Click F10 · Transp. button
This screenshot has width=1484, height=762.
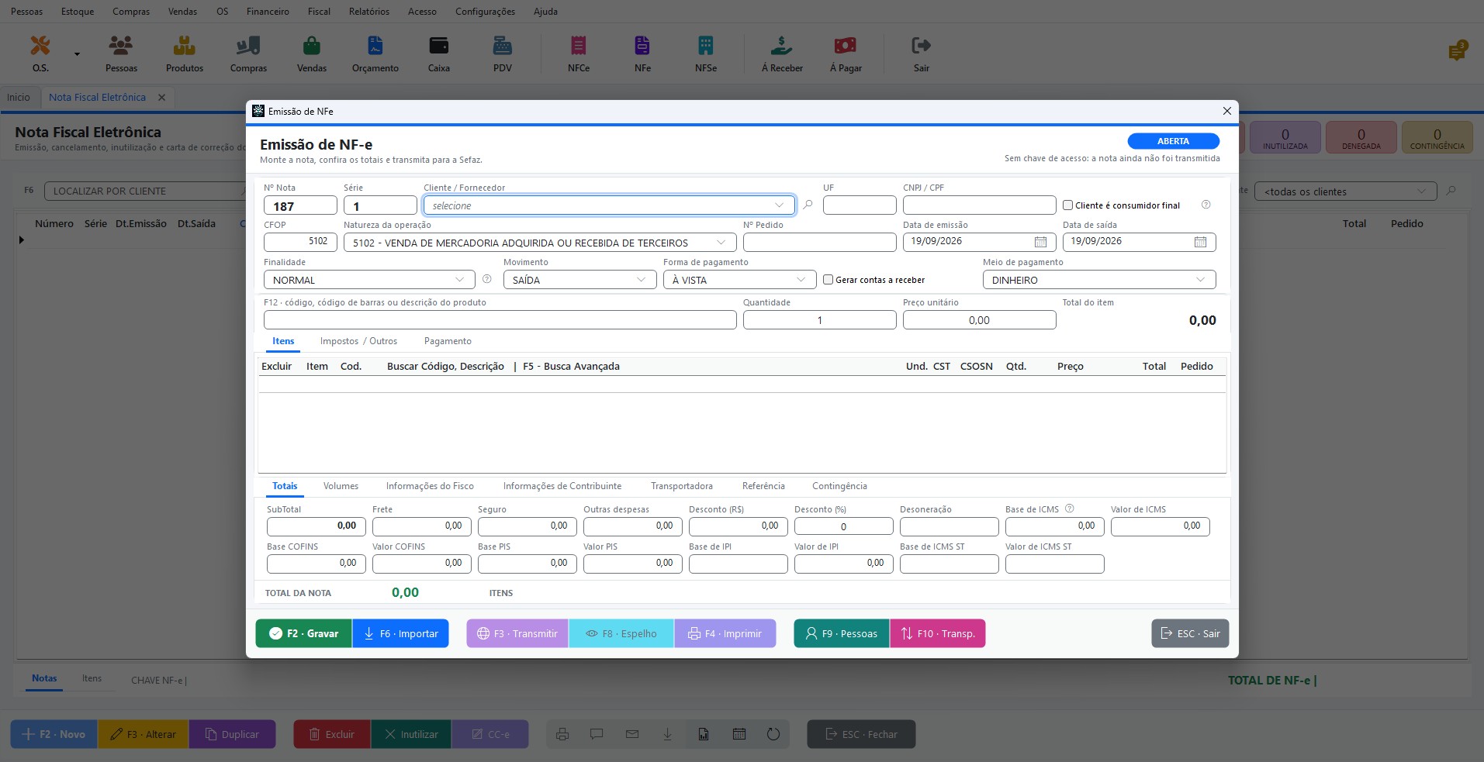click(938, 633)
